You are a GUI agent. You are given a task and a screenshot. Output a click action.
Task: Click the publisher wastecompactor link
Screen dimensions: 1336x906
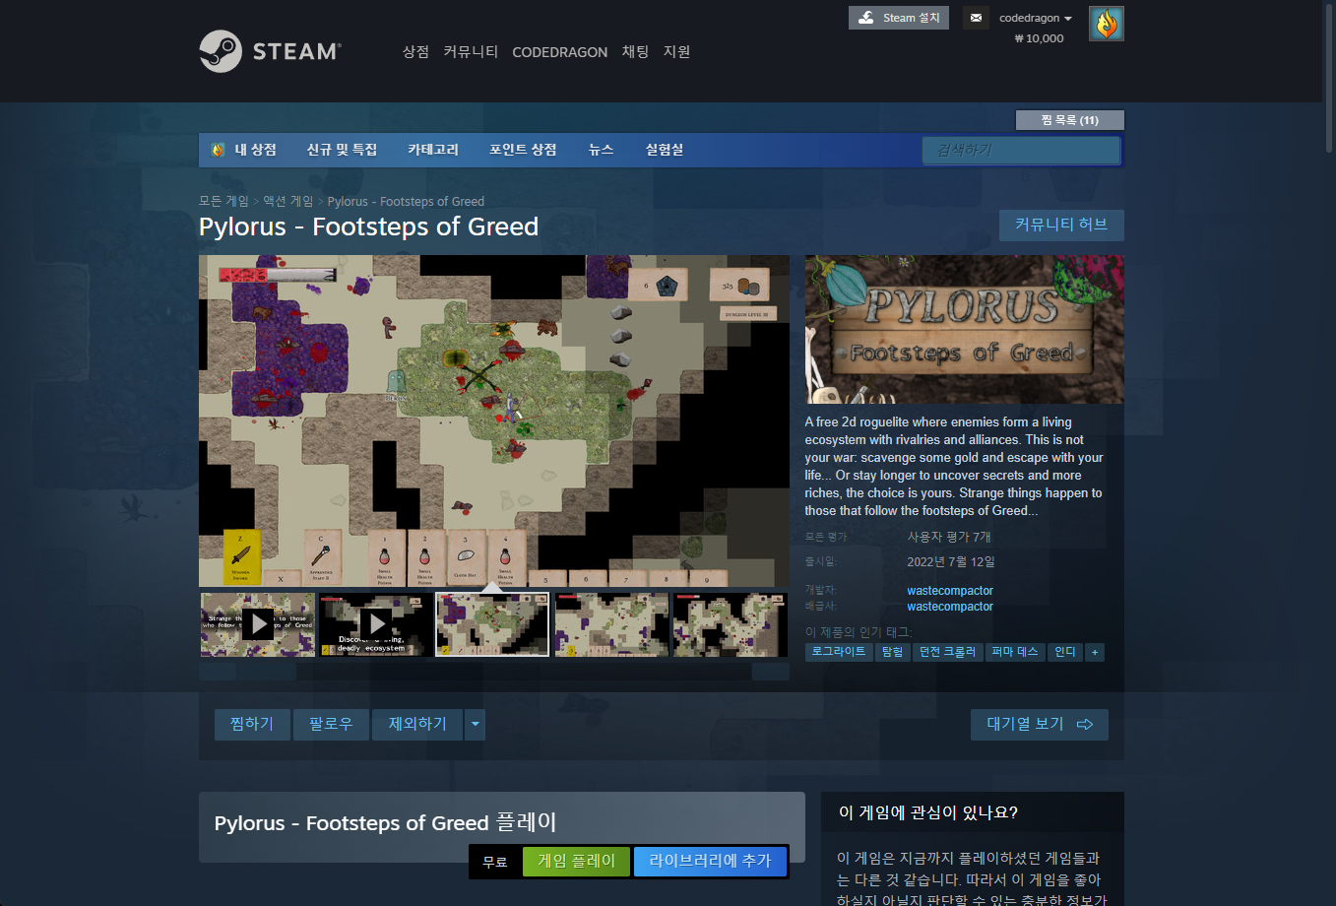(950, 607)
